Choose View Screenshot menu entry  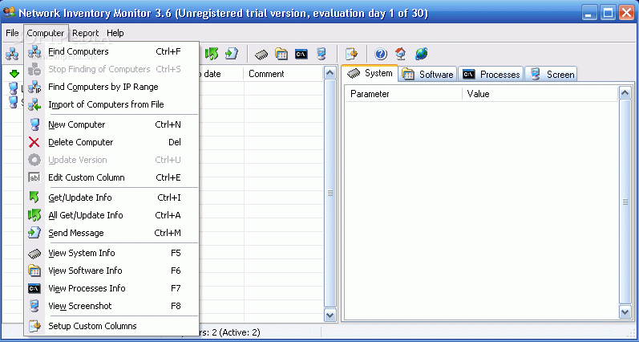tap(111, 306)
